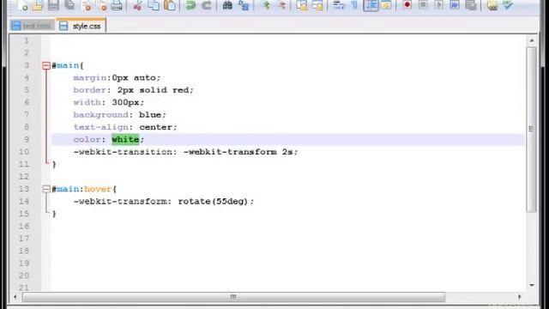Viewport: 549px width, 309px height.
Task: Click the Close All documents icon
Action: point(101,5)
